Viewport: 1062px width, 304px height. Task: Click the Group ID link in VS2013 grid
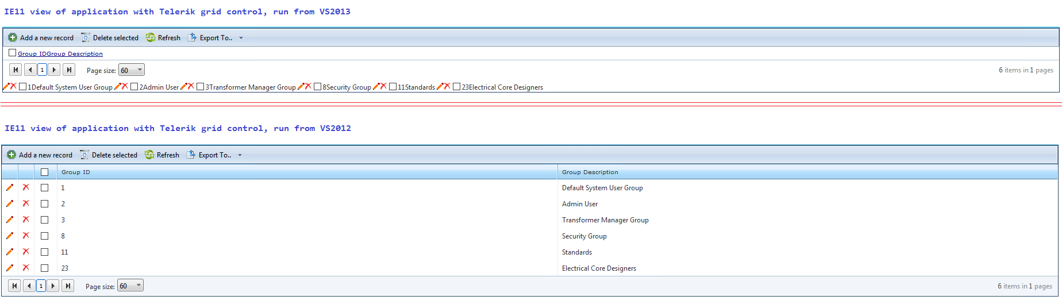[x=32, y=54]
